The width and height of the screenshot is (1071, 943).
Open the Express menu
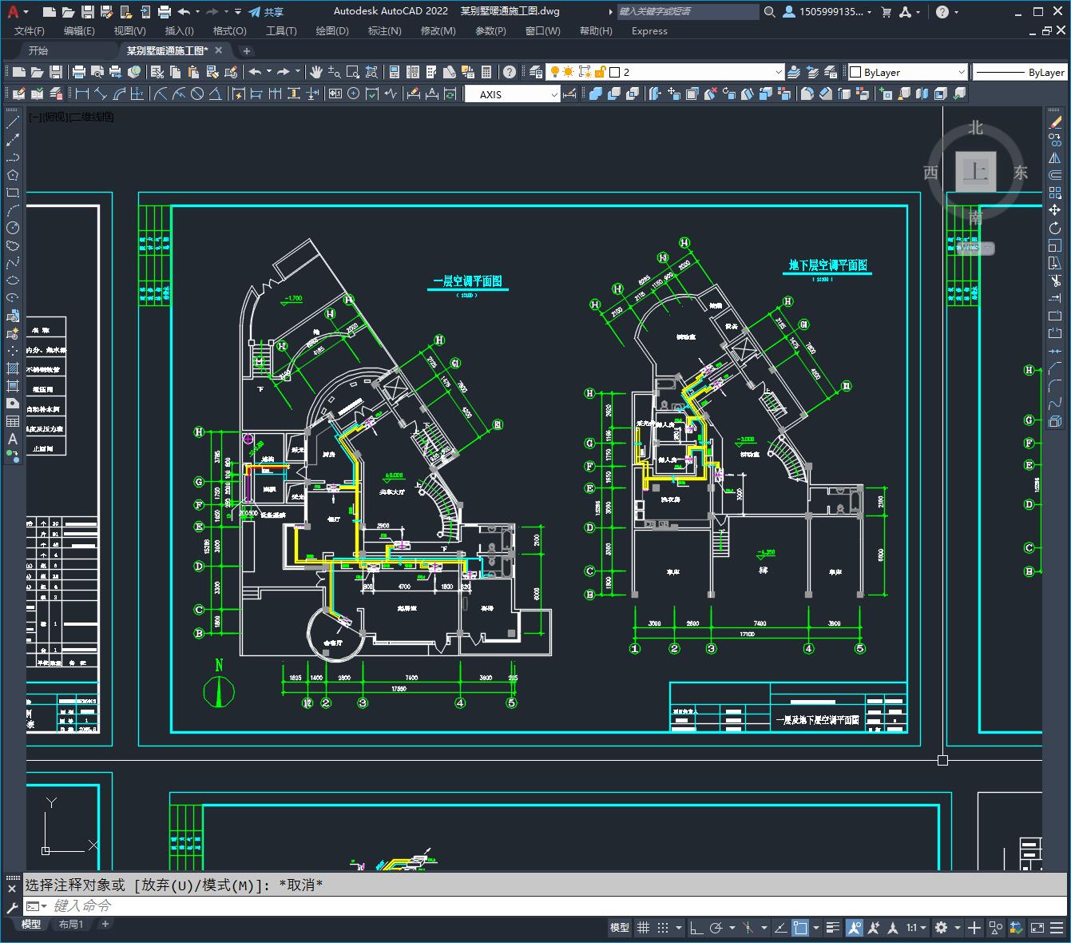click(649, 30)
